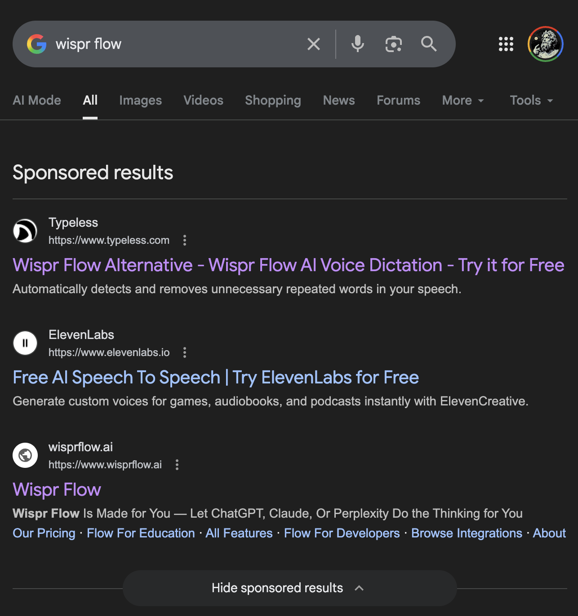Expand the More search filters dropdown
This screenshot has height=616, width=578.
click(x=463, y=100)
